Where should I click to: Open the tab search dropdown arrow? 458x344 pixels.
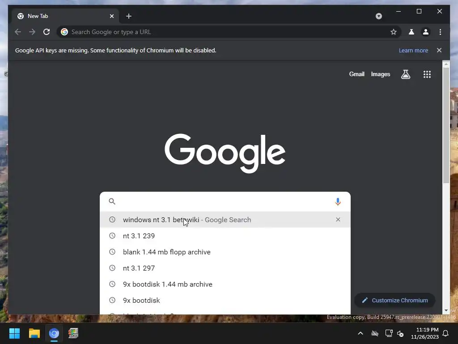coord(378,16)
